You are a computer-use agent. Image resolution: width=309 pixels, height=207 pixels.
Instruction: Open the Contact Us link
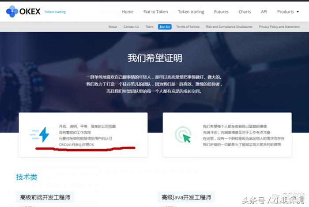click(x=131, y=27)
